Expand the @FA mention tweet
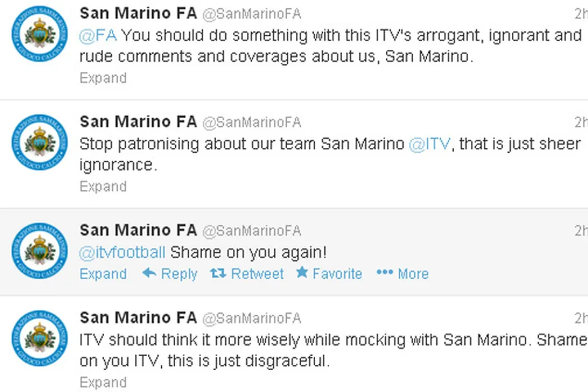 (103, 78)
